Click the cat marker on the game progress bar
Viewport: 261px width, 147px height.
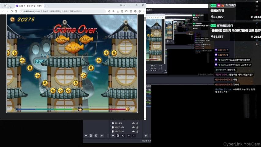point(80,109)
